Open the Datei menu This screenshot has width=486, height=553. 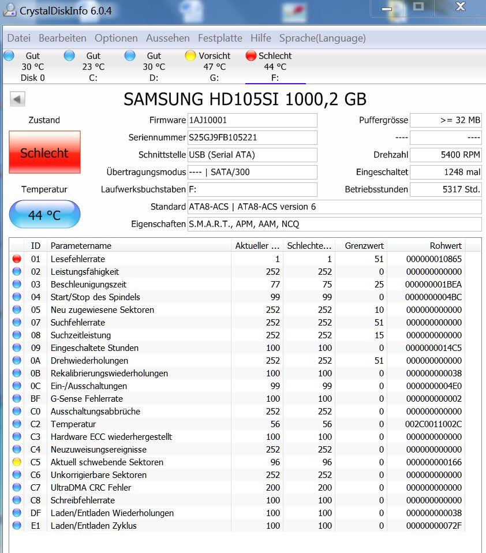(18, 38)
